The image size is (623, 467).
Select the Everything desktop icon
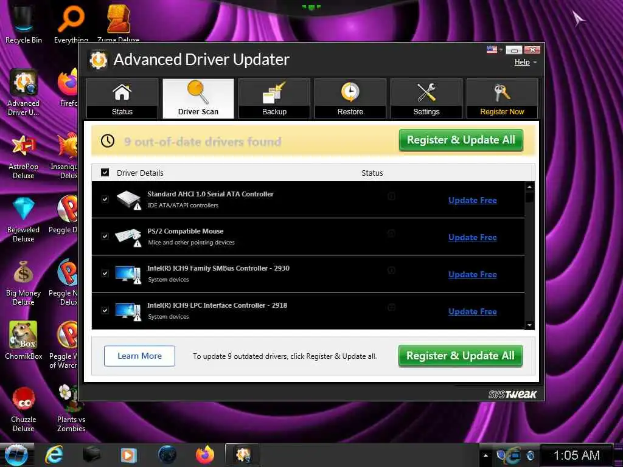71,24
